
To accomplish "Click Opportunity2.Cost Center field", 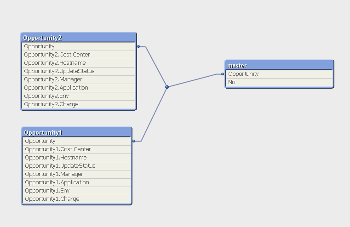I will tap(79, 55).
